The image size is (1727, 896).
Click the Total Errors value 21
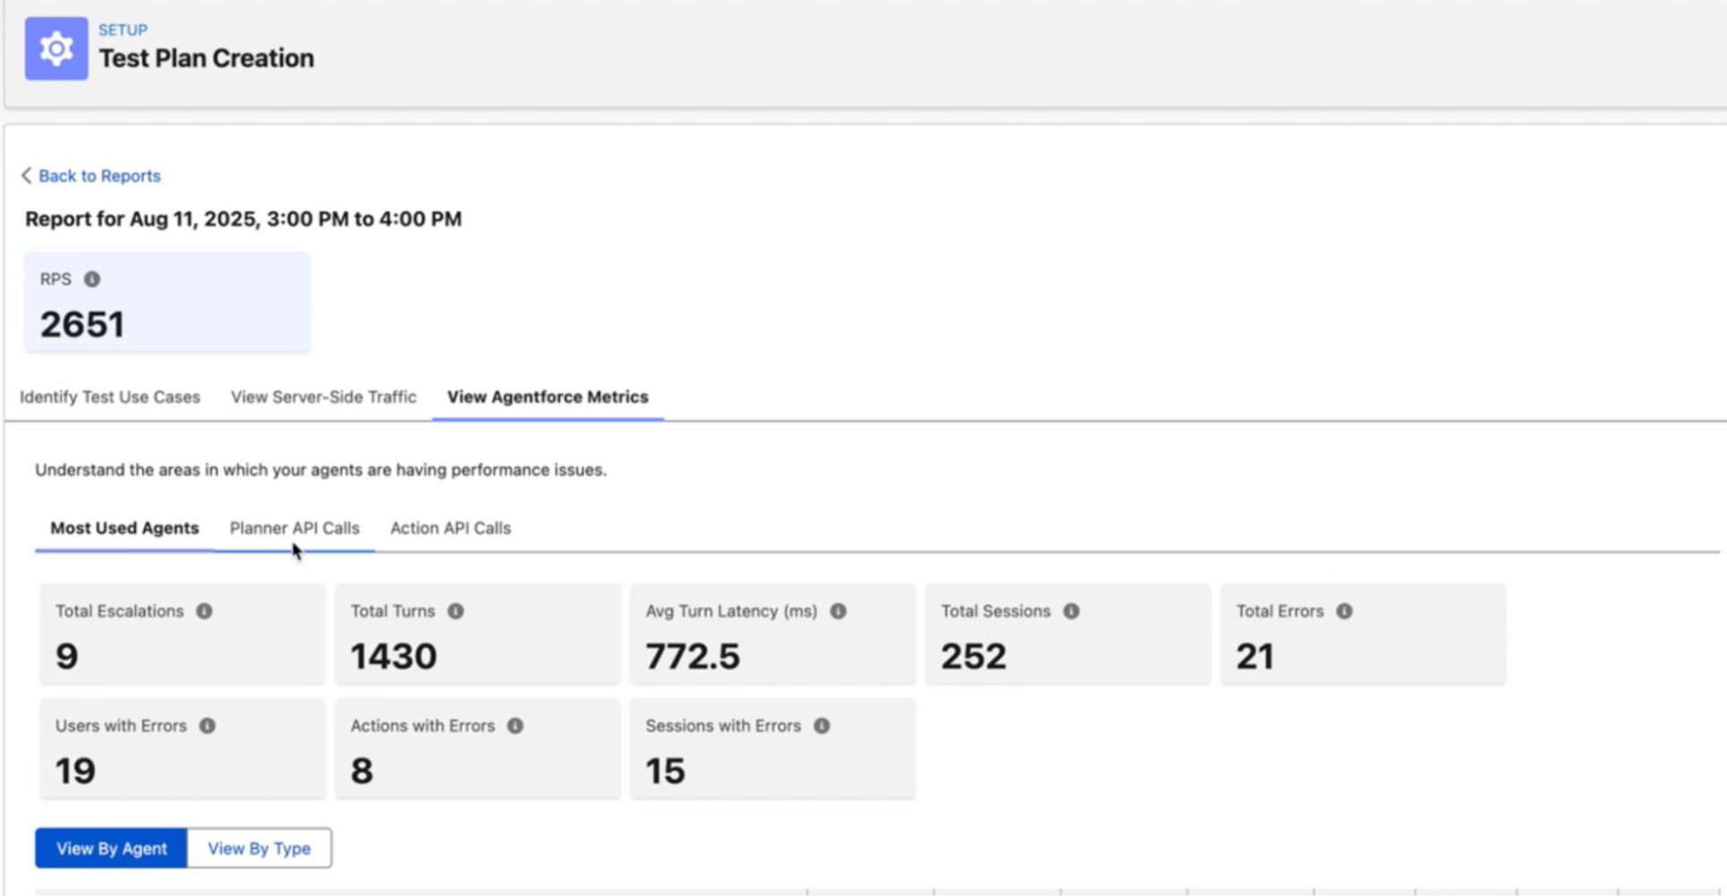pyautogui.click(x=1255, y=657)
